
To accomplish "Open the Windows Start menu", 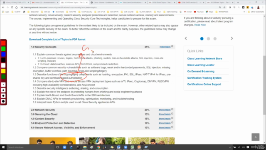I will [x=3, y=147].
